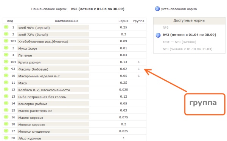
Task: Click norm value 0.075 for Масло коровье
Action: (x=123, y=117)
